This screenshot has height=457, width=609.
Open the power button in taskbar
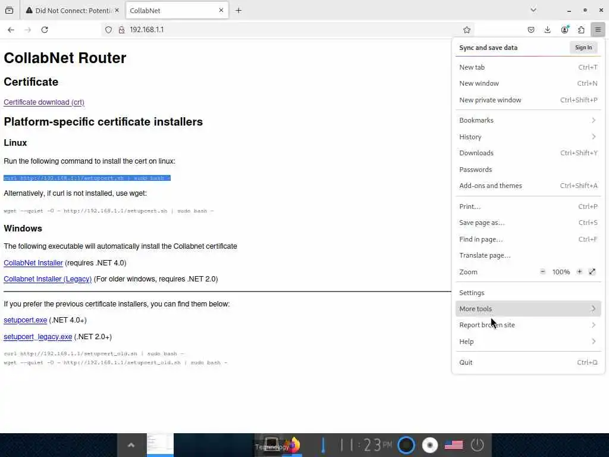(478, 445)
